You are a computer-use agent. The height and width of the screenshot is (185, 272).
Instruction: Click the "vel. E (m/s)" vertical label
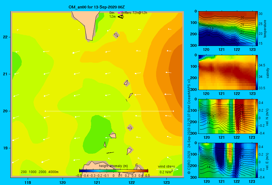(x=267, y=161)
